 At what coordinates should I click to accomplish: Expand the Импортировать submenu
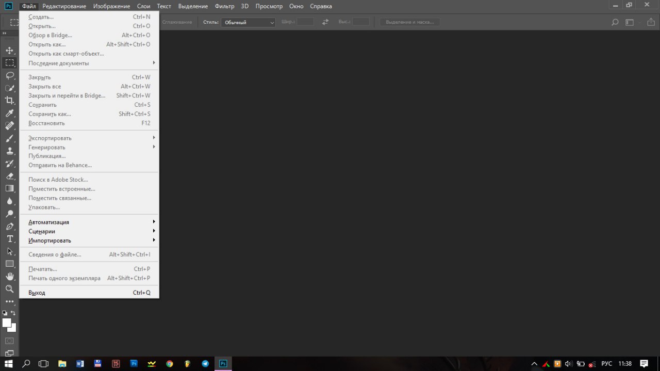[89, 240]
